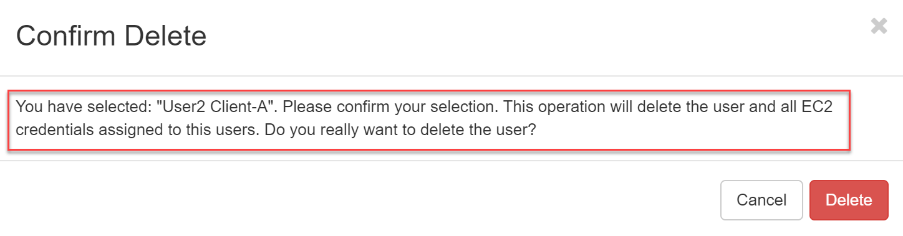Click the Confirm Delete heading
Image resolution: width=903 pixels, height=236 pixels.
click(x=111, y=36)
